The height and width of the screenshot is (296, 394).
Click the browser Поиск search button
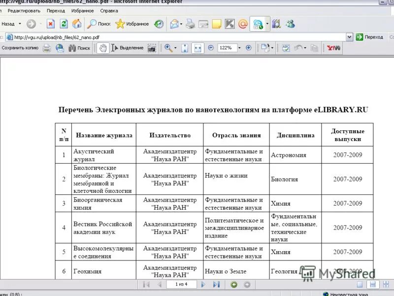tap(99, 24)
